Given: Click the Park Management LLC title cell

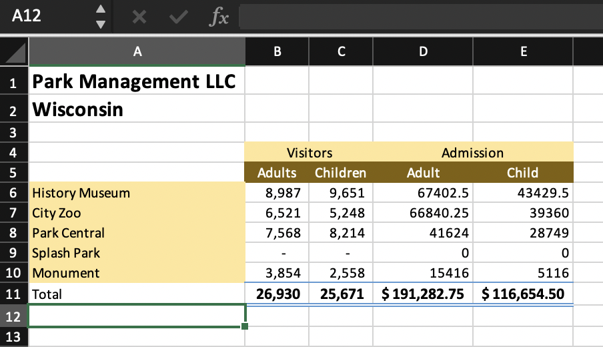Looking at the screenshot, I should (x=137, y=81).
